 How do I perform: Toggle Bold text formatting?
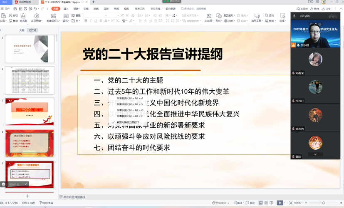(85, 21)
